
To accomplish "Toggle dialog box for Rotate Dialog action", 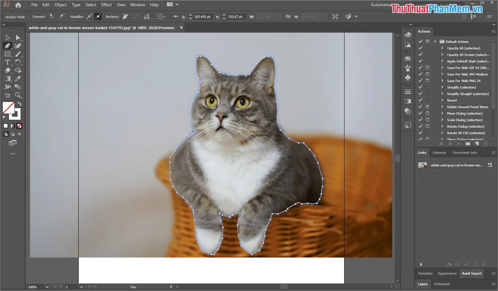I will click(427, 126).
